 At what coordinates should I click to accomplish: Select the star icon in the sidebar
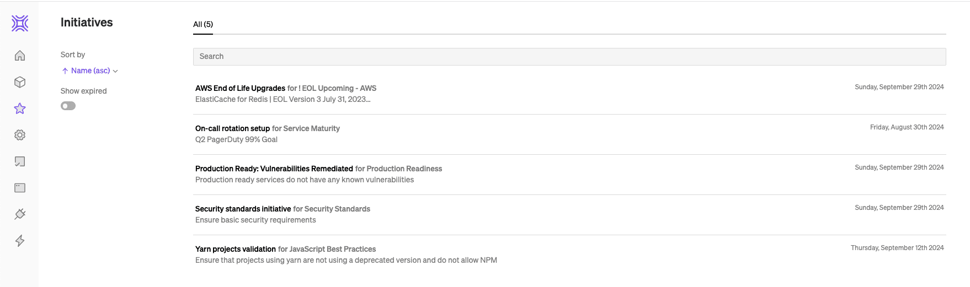[20, 109]
